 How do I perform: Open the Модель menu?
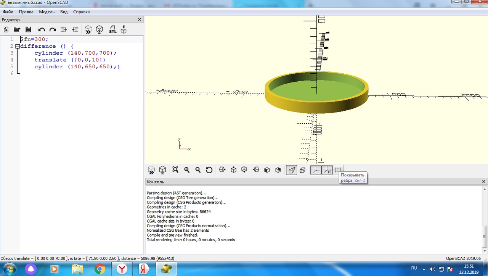[x=47, y=12]
